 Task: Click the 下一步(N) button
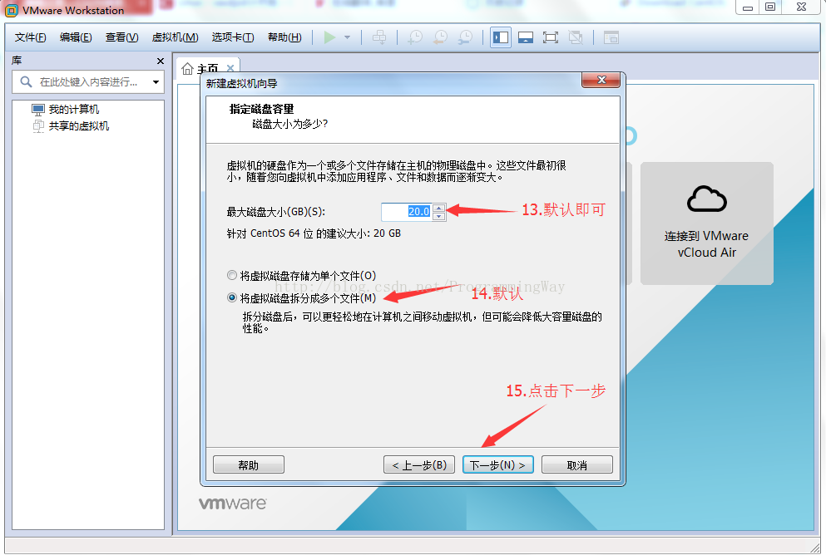point(497,465)
